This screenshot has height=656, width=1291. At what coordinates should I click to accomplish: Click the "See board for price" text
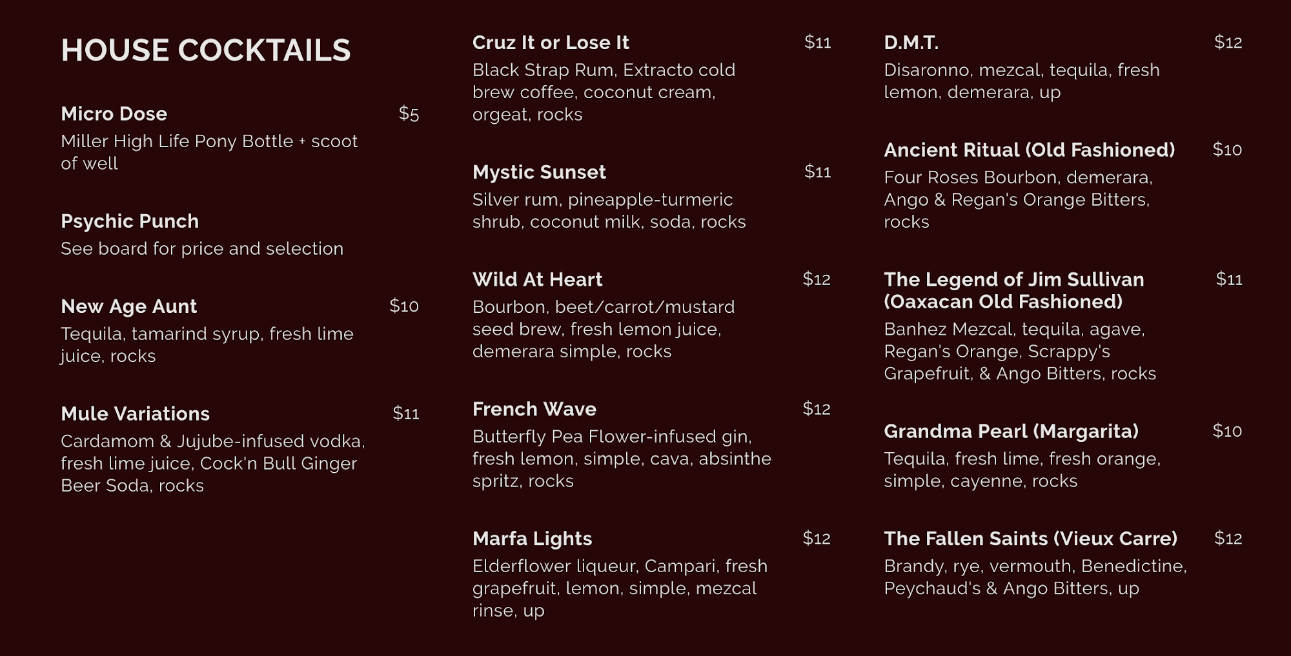(x=201, y=249)
